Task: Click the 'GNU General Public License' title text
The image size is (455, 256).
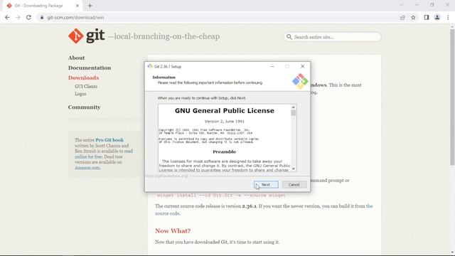Action: (225, 111)
